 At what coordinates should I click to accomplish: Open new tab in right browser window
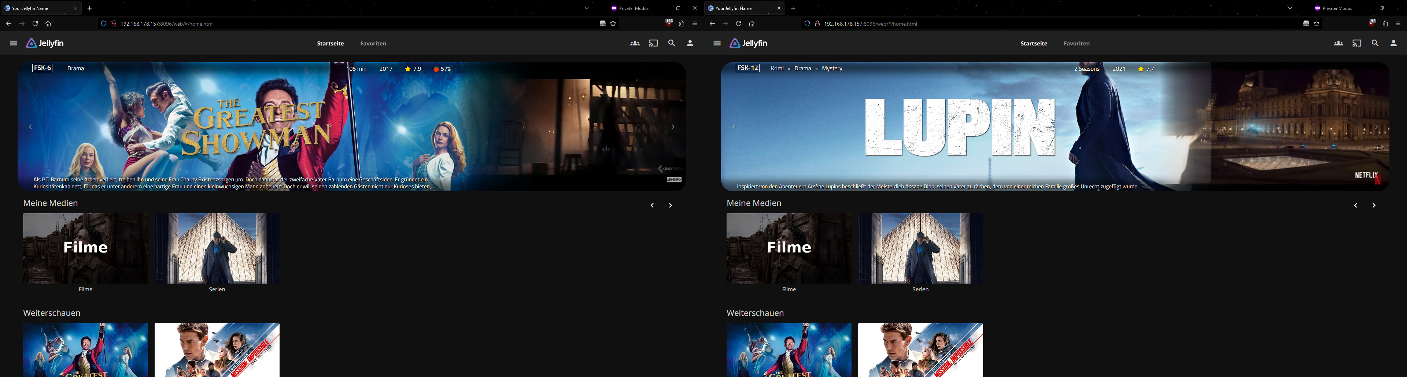click(793, 8)
